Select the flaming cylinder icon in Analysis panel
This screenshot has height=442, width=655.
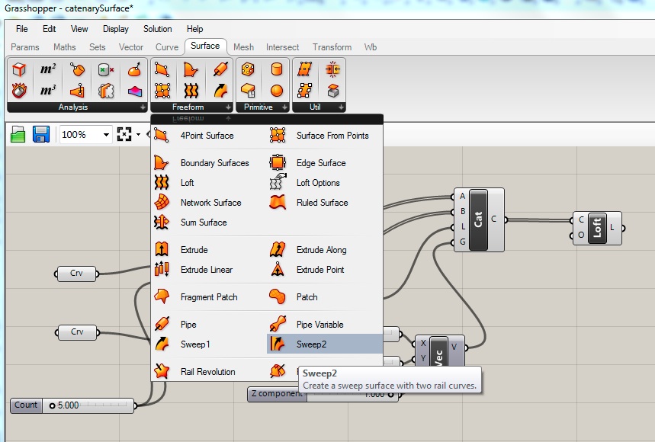19,90
